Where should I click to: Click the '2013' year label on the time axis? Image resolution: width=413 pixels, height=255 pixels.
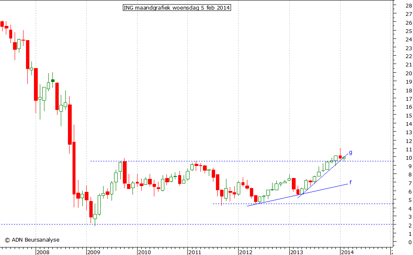296,252
